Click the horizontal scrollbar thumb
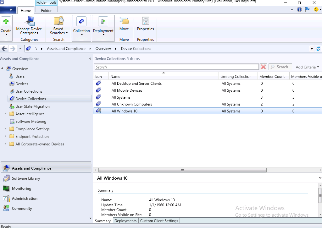The image size is (322, 228). pos(182,170)
